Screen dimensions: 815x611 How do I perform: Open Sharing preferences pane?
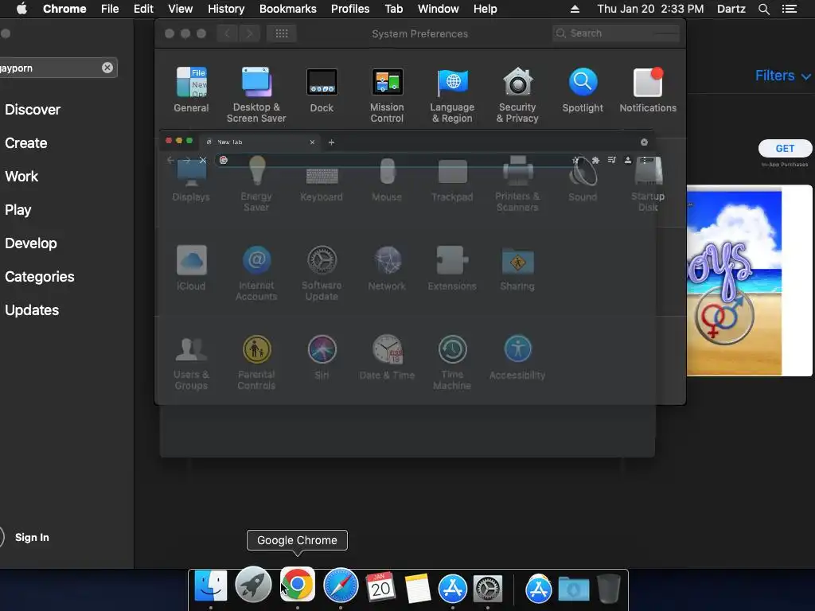point(517,267)
